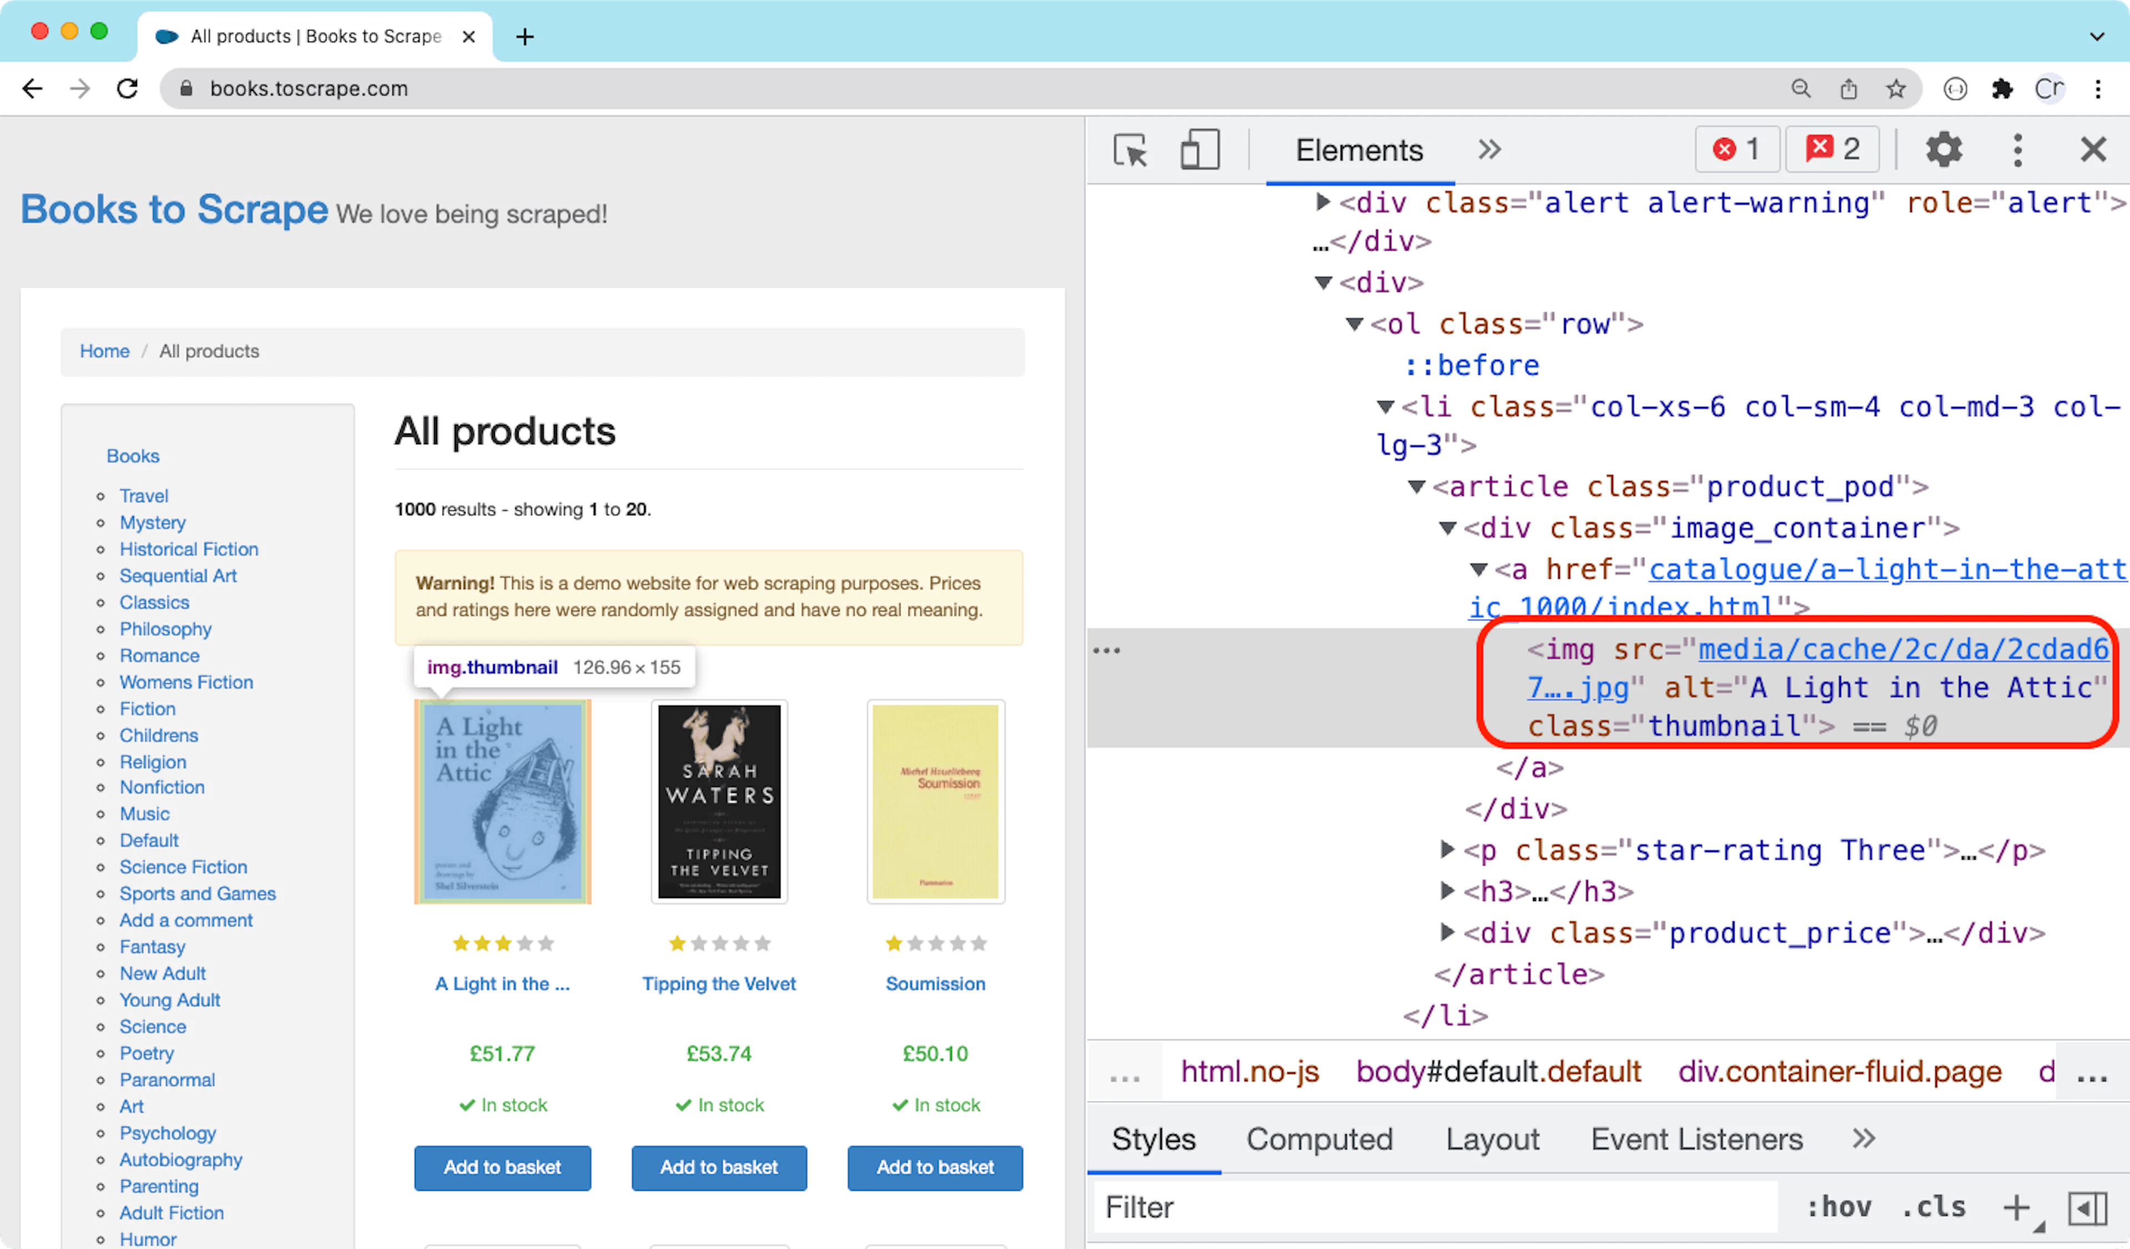The height and width of the screenshot is (1249, 2130).
Task: Toggle the computed styles sidebar pane
Action: click(x=2087, y=1209)
